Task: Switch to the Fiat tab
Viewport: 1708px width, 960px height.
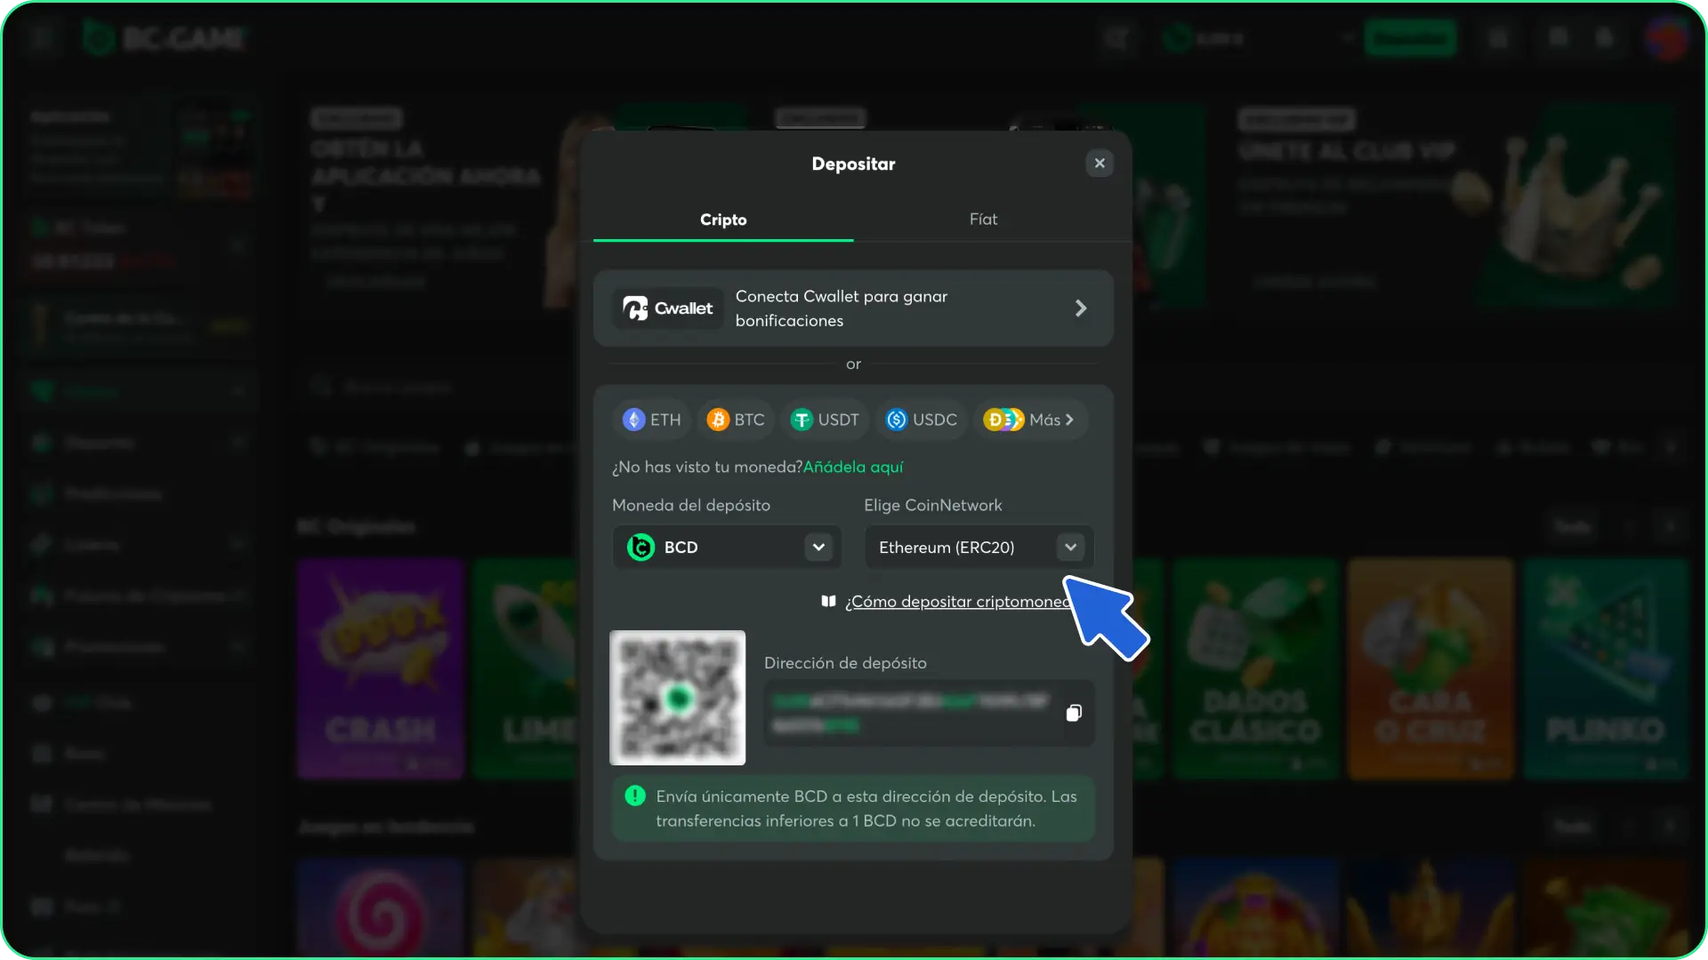Action: click(983, 220)
